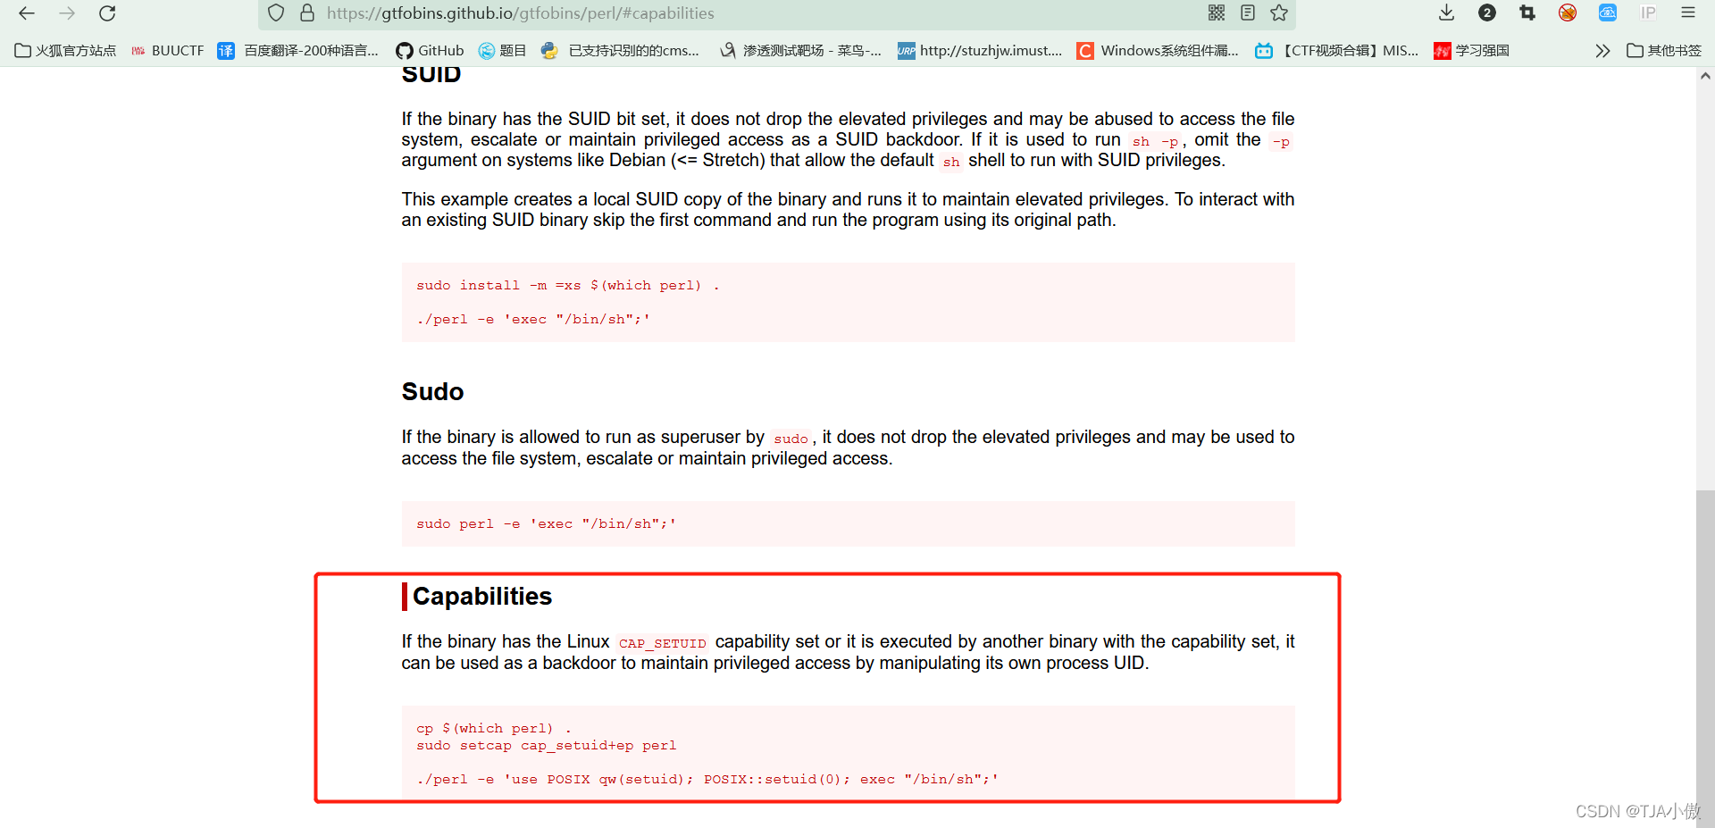
Task: Open the GitHub bookmark
Action: (430, 51)
